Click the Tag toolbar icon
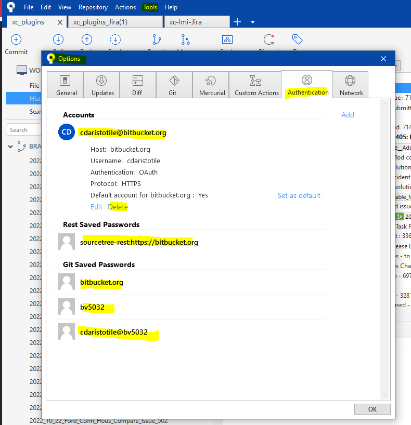Image resolution: width=411 pixels, height=425 pixels. pos(297,39)
